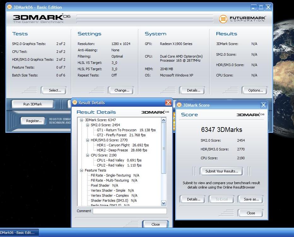The image size is (294, 237).
Task: Click Save as... in 3DMark Score window
Action: click(x=250, y=199)
